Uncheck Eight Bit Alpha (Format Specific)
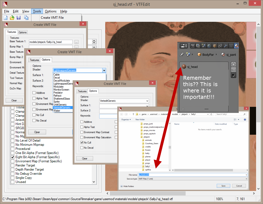 tap(12, 157)
